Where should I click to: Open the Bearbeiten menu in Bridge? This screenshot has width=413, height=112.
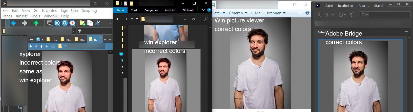coord(345,6)
